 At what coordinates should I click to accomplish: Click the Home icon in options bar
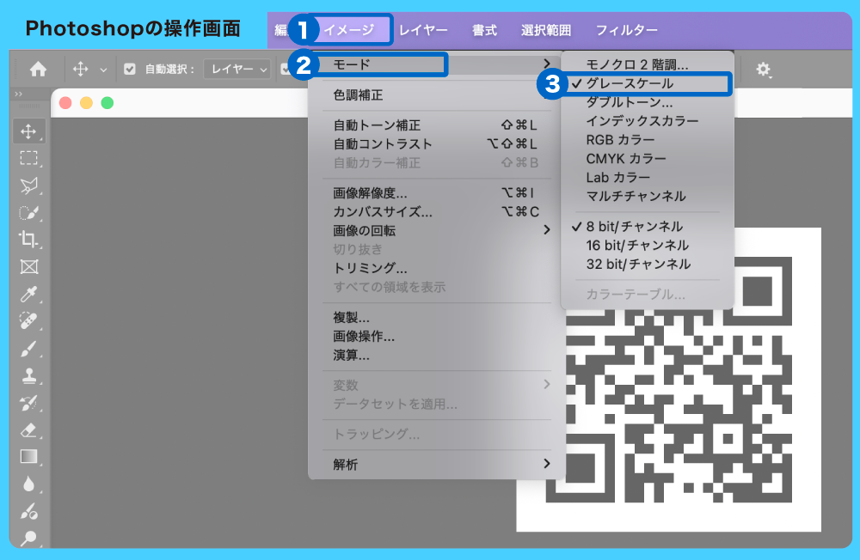[38, 70]
